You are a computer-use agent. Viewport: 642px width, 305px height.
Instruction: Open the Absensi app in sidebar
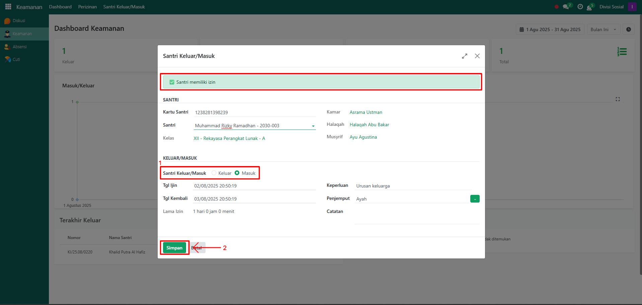19,47
